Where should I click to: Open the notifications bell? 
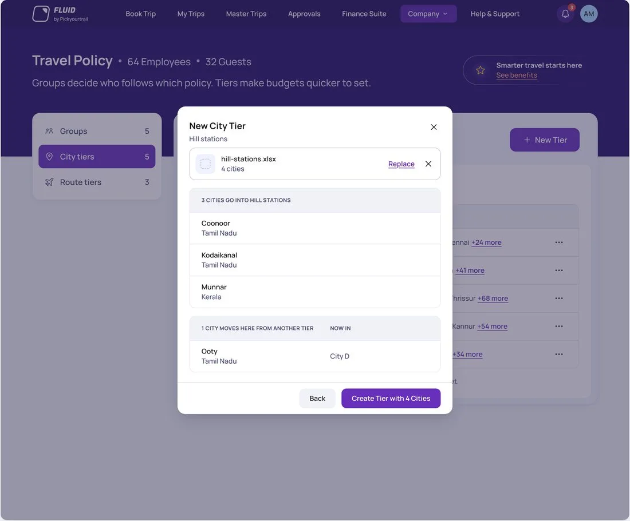tap(565, 14)
